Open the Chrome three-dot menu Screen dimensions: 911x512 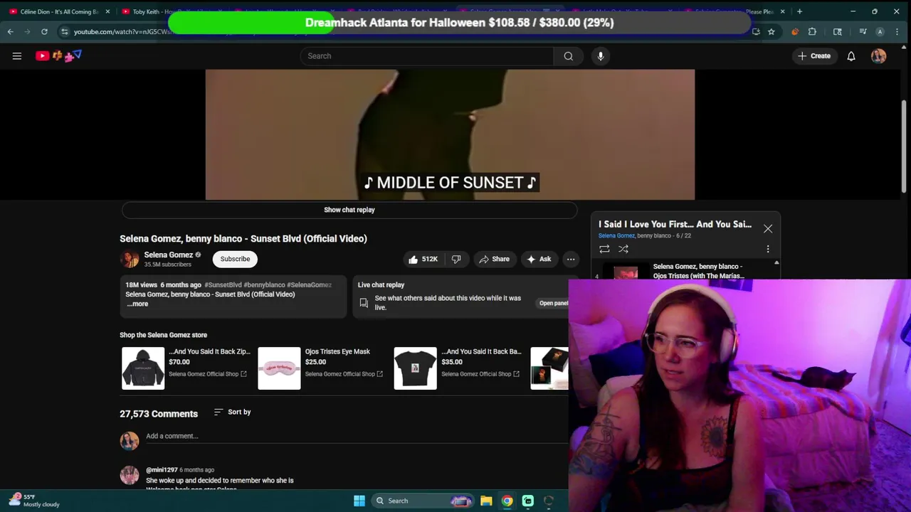896,31
